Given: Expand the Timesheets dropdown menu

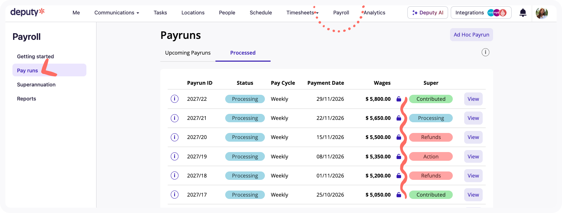Looking at the screenshot, I should 303,13.
